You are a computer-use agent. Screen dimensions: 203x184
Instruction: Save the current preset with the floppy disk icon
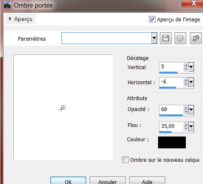(x=166, y=38)
